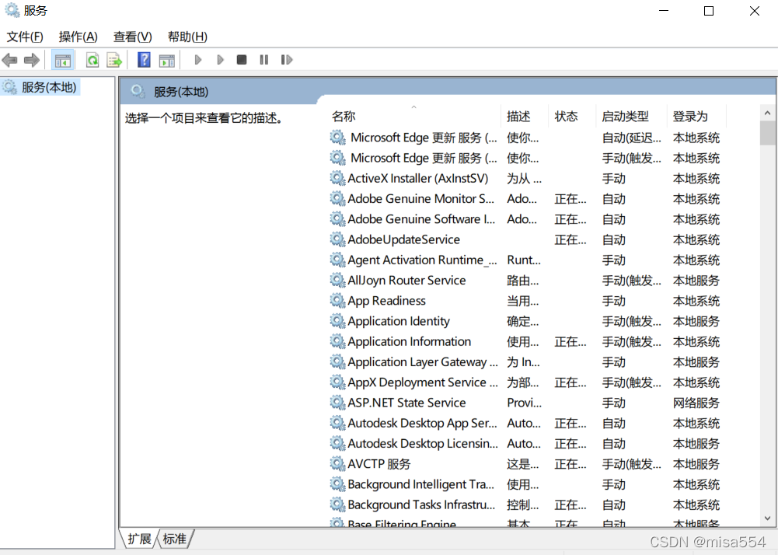Click the Refresh toolbar icon
This screenshot has height=555, width=778.
[x=92, y=60]
